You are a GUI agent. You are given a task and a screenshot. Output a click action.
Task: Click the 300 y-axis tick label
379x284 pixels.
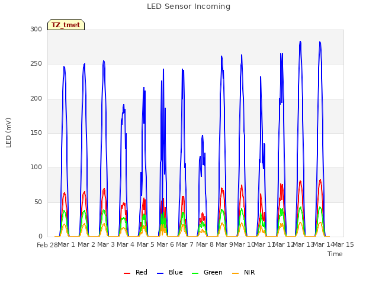coord(36,29)
